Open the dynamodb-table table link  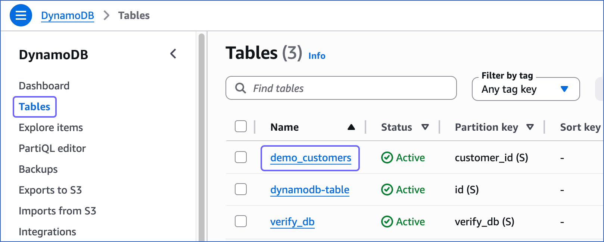pos(310,190)
